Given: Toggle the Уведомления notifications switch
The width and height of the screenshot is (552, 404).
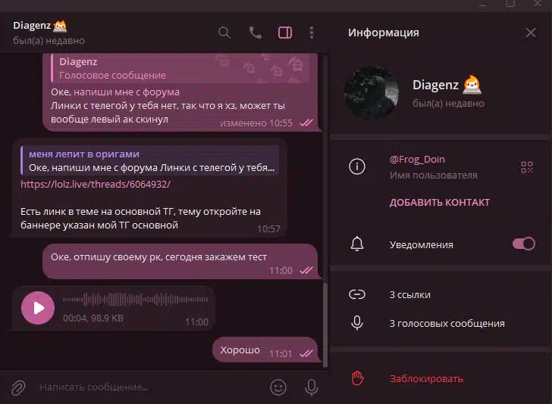Looking at the screenshot, I should (x=523, y=244).
